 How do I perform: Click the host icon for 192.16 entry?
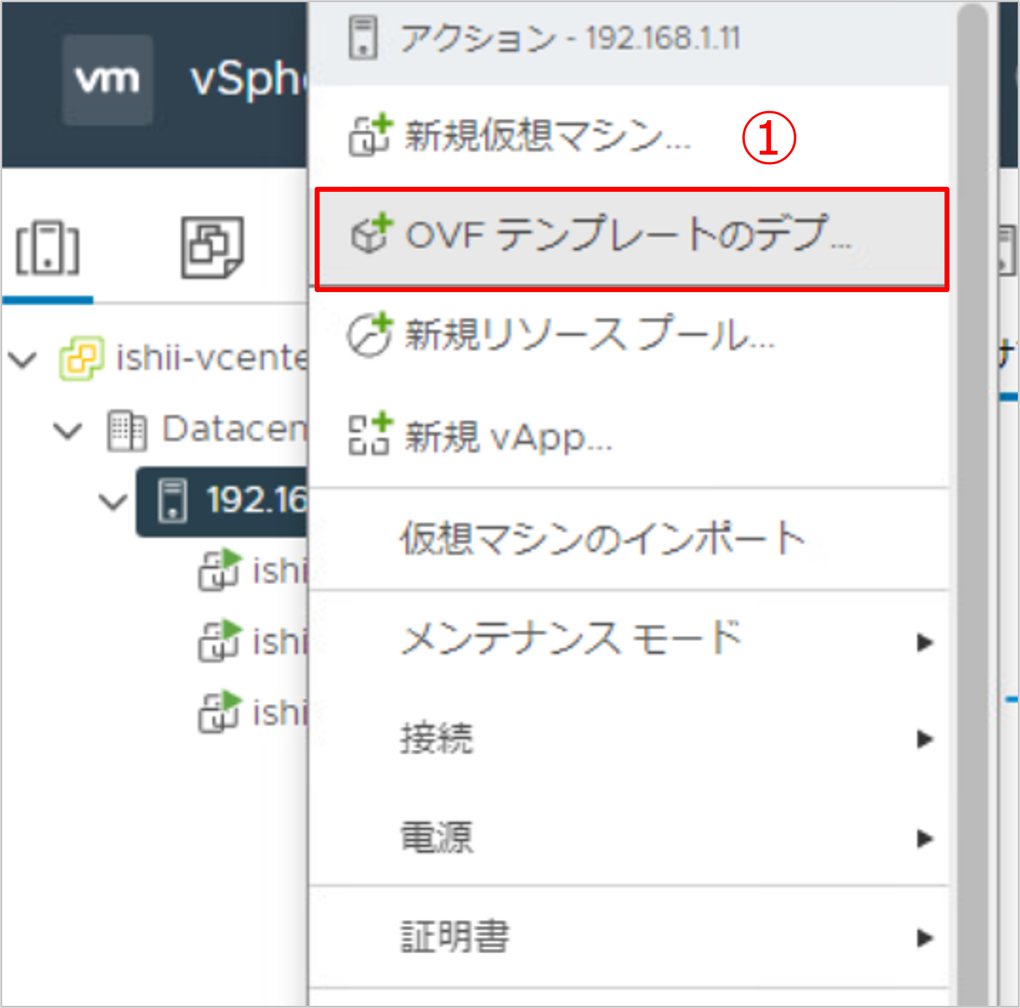pos(172,500)
